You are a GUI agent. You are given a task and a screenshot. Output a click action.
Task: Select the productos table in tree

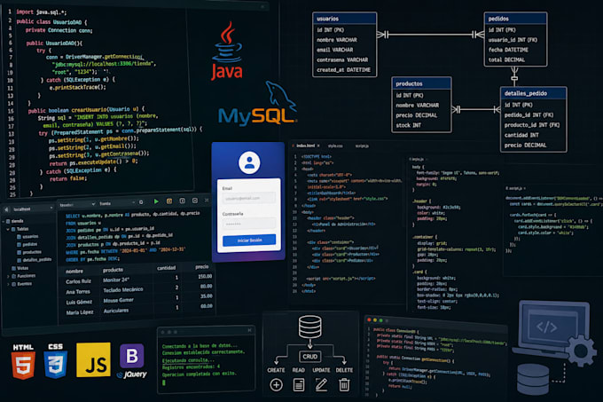(x=29, y=252)
